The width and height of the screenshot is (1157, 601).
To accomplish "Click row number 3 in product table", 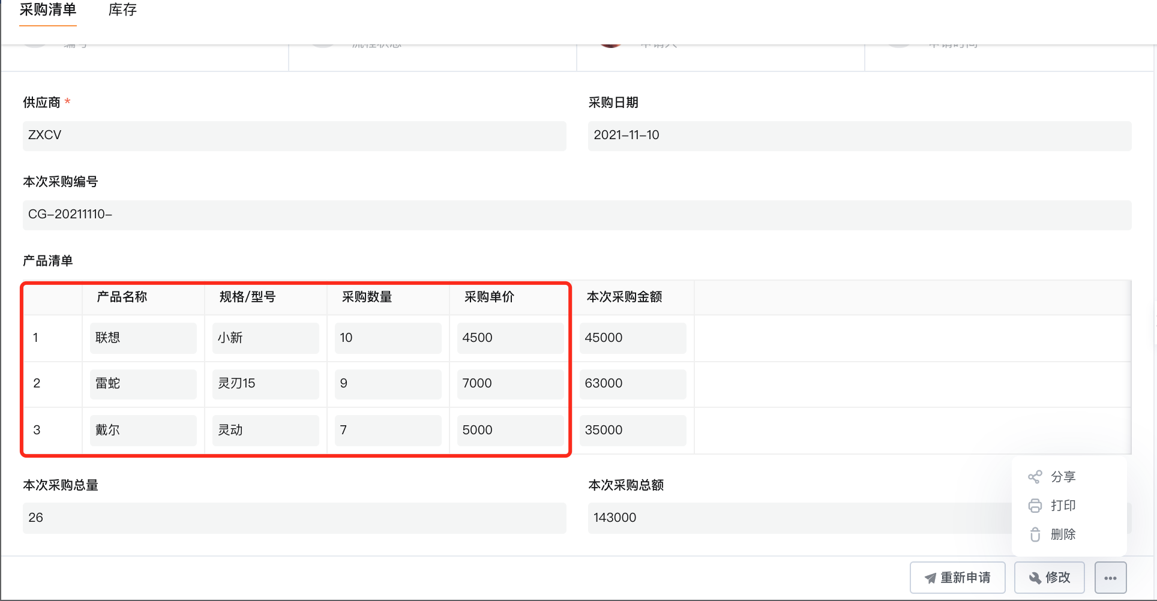I will click(x=37, y=430).
